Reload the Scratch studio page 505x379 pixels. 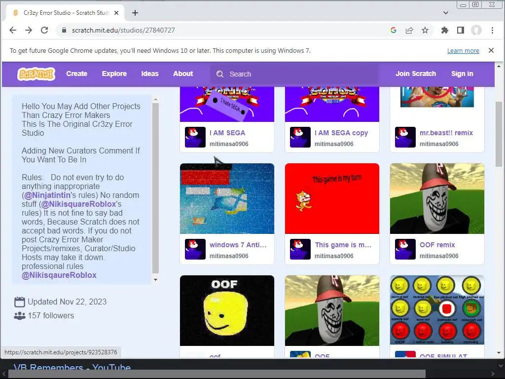tap(44, 30)
